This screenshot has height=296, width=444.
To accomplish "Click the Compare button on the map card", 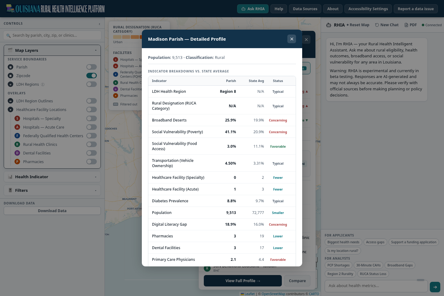I will (x=297, y=281).
